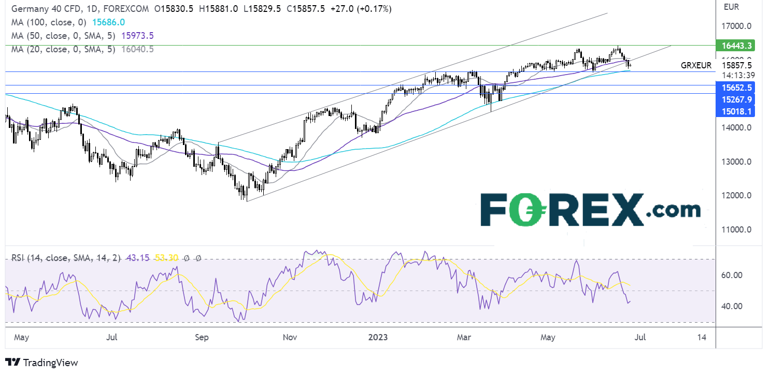Viewport: 770px width, 376px height.
Task: Click the green 16443.3 price label
Action: coord(736,46)
